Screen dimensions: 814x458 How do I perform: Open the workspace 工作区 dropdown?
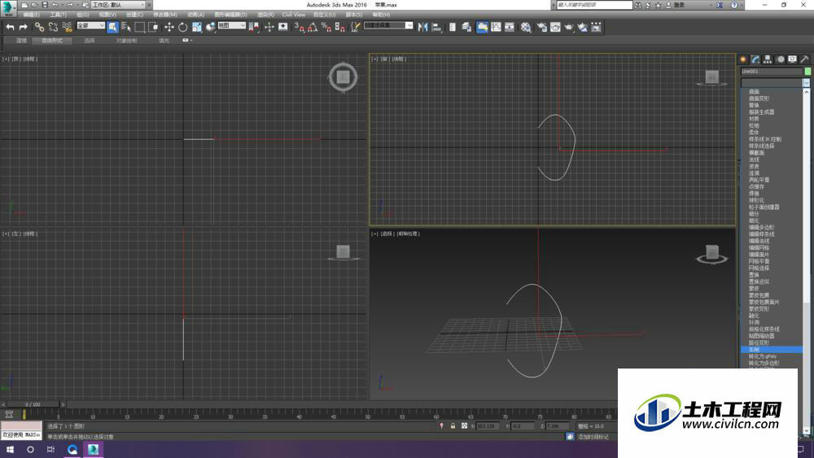(x=118, y=5)
